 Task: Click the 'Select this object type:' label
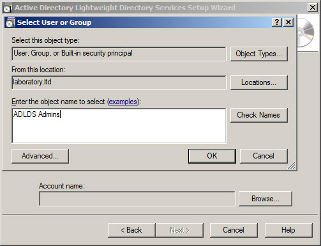(x=45, y=40)
